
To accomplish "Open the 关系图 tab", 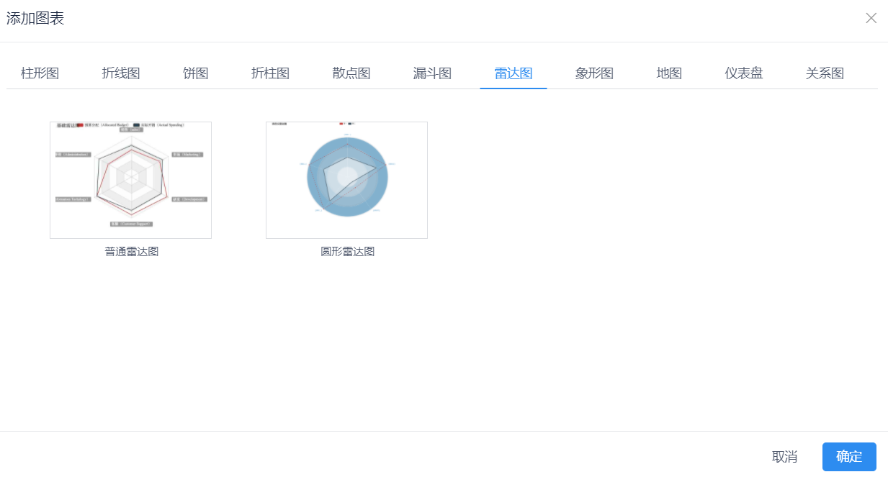I will tap(825, 73).
